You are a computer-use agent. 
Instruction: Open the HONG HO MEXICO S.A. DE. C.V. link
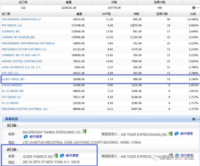tap(22, 67)
